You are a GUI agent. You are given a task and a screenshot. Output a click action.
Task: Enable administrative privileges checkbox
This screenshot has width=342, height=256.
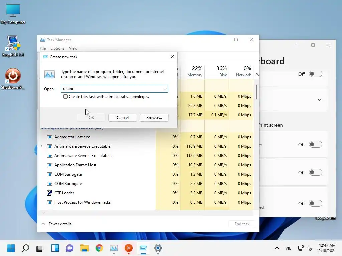coord(65,96)
